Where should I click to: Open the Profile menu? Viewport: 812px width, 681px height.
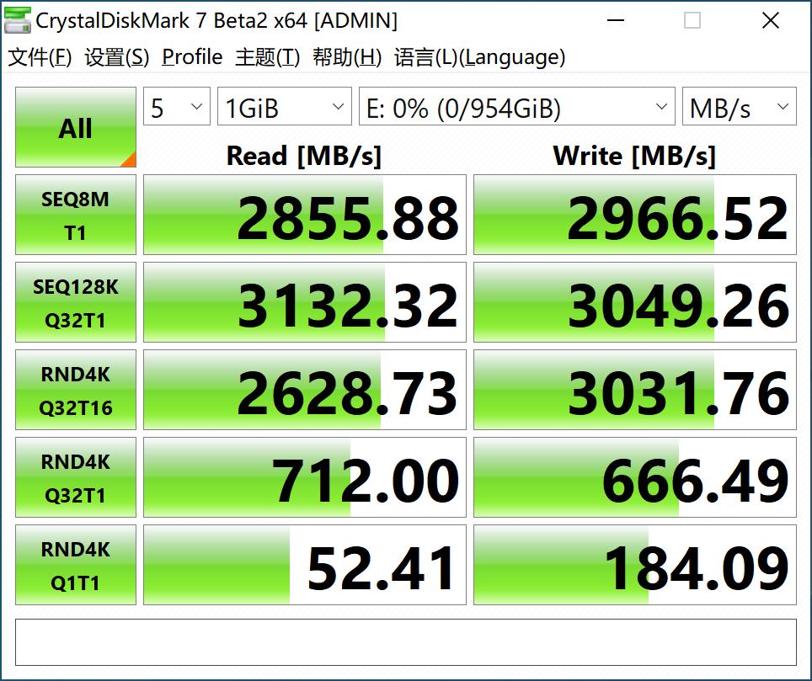coord(192,57)
